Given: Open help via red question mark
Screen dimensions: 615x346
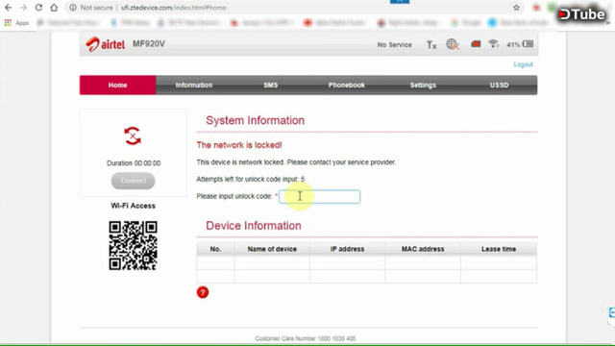Looking at the screenshot, I should [203, 292].
